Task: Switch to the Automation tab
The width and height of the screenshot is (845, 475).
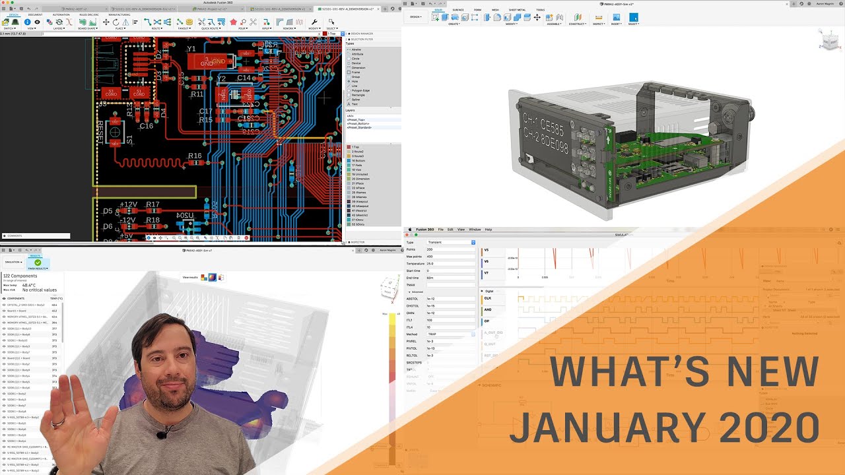Action: coord(61,15)
